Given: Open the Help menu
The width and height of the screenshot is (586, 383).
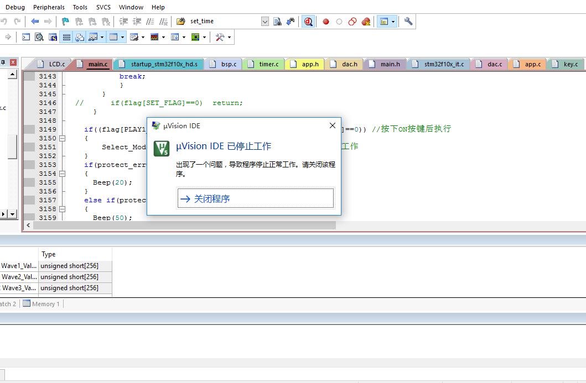Looking at the screenshot, I should pos(158,7).
